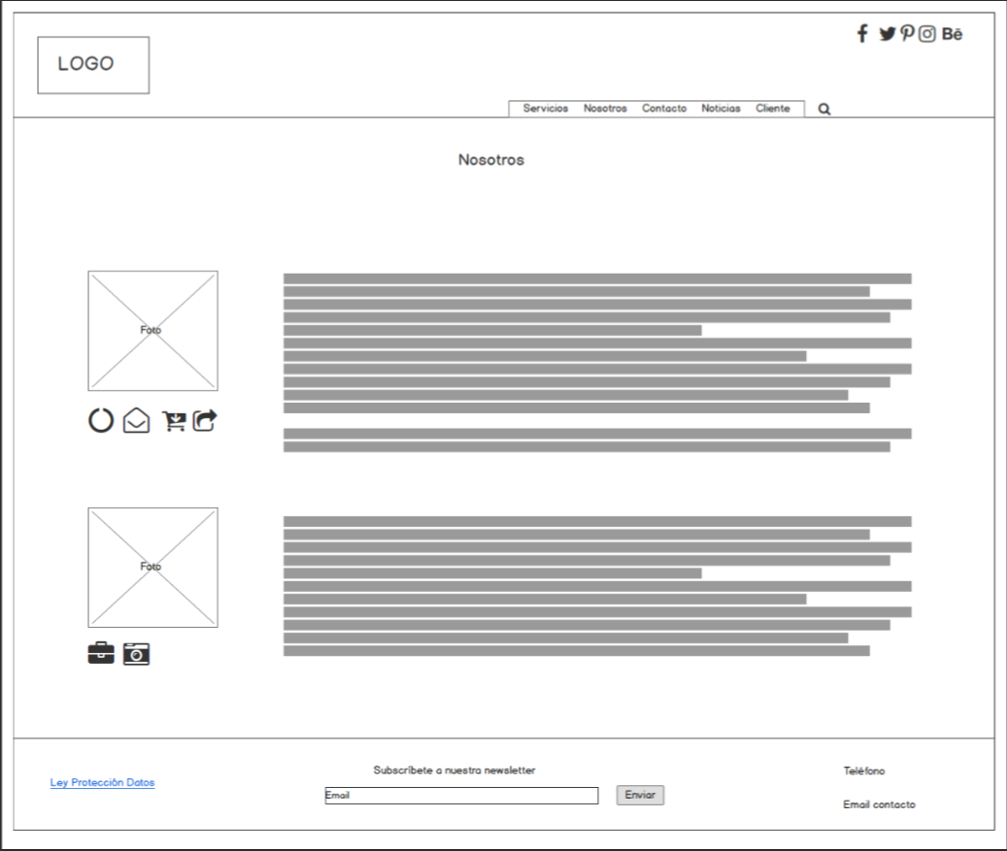Open the Nosotros menu item
1007x851 pixels.
click(x=605, y=109)
